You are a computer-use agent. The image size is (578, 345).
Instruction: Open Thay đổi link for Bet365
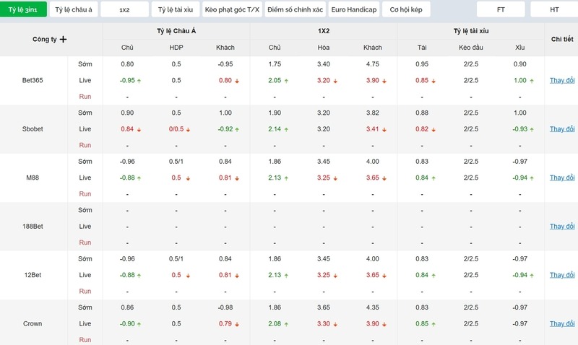561,80
